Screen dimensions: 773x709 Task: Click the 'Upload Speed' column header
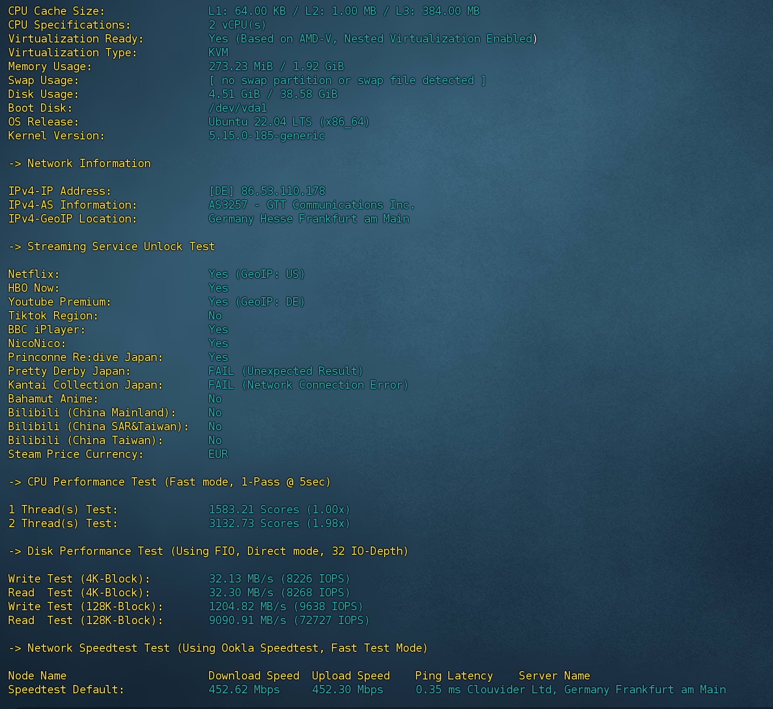(350, 675)
